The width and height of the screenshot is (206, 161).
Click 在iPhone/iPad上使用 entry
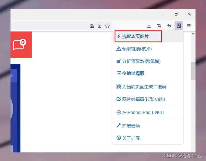click(x=148, y=112)
